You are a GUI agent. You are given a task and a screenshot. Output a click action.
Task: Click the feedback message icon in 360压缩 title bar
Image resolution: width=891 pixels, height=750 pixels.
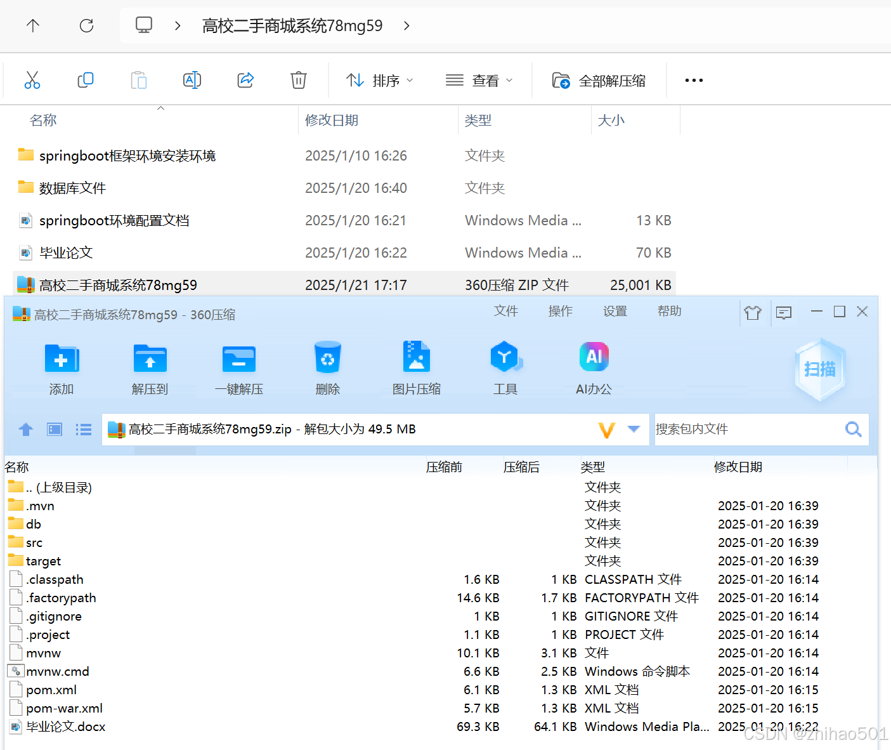784,312
